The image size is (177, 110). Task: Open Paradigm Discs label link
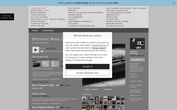point(38,8)
